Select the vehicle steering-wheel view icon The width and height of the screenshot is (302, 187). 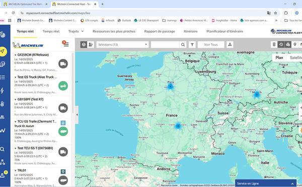tap(84, 45)
